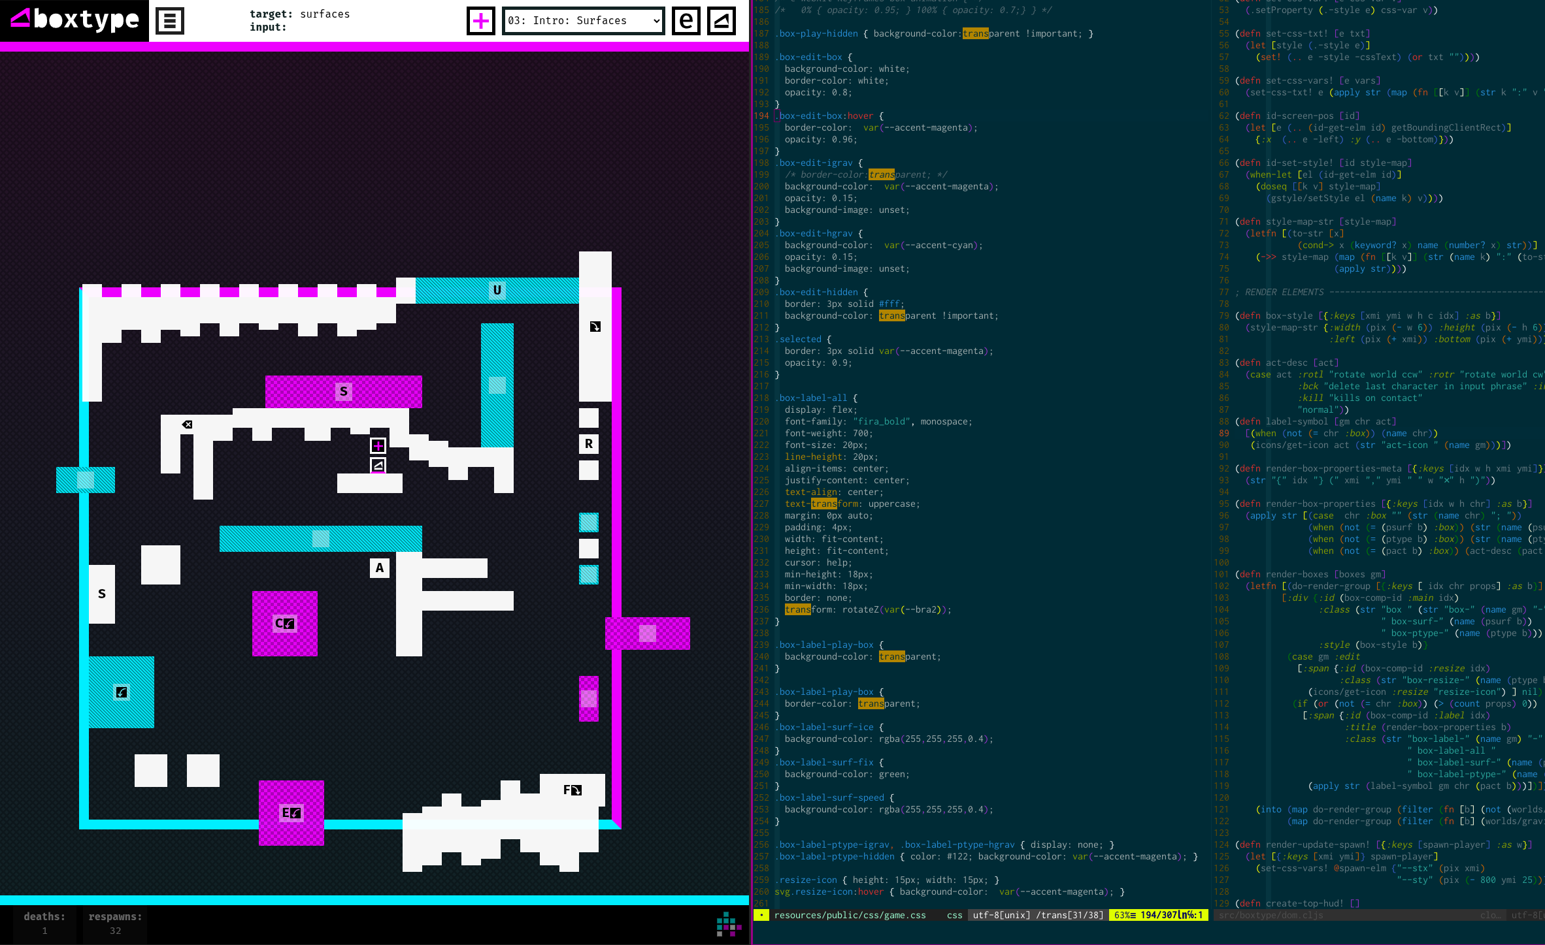Click the white R box in right column
The image size is (1545, 945).
(x=589, y=444)
